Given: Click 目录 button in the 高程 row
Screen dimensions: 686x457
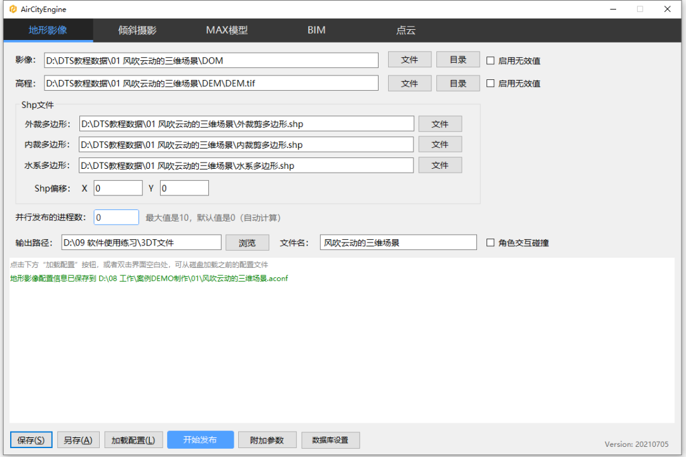Looking at the screenshot, I should point(458,83).
